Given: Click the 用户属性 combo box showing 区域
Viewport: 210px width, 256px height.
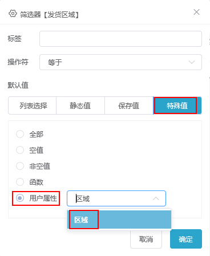Looking at the screenshot, I should (116, 198).
